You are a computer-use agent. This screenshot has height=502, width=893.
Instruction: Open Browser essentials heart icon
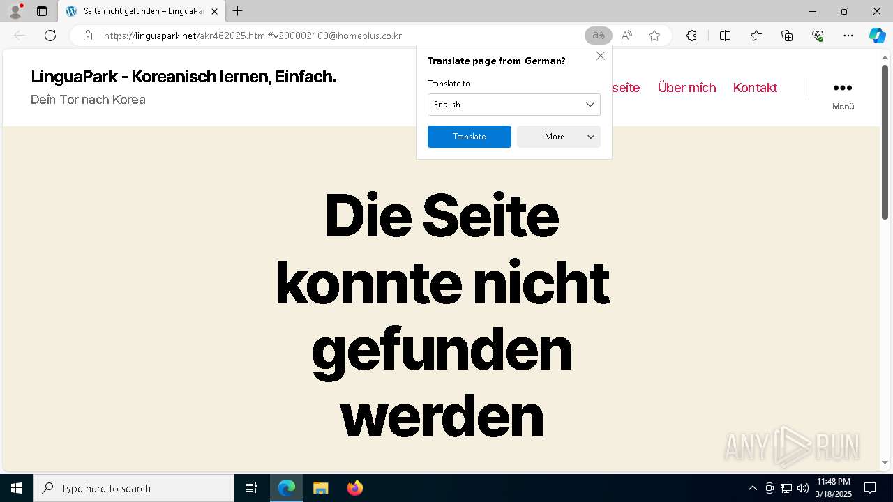pyautogui.click(x=818, y=36)
